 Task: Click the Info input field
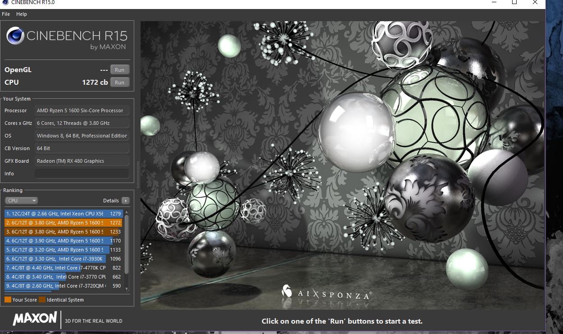[x=82, y=174]
